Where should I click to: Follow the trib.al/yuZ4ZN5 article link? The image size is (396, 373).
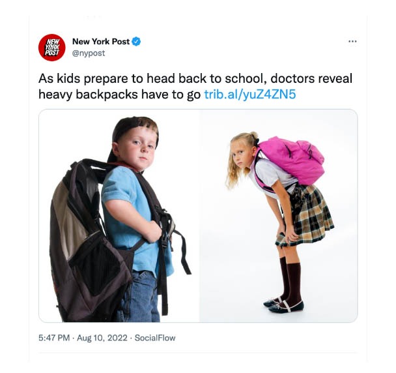tap(249, 95)
